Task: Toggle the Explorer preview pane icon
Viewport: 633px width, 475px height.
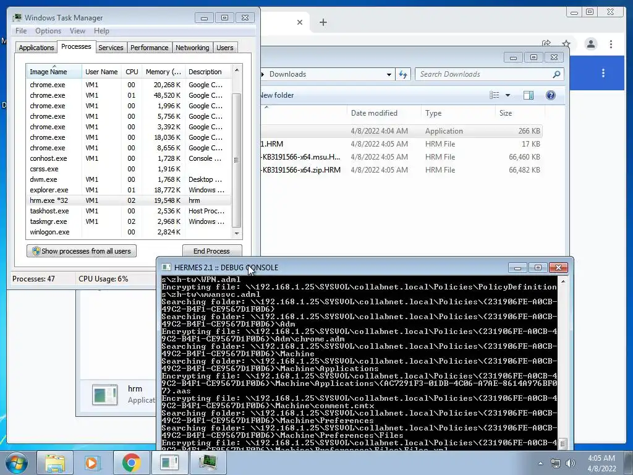Action: coord(528,95)
